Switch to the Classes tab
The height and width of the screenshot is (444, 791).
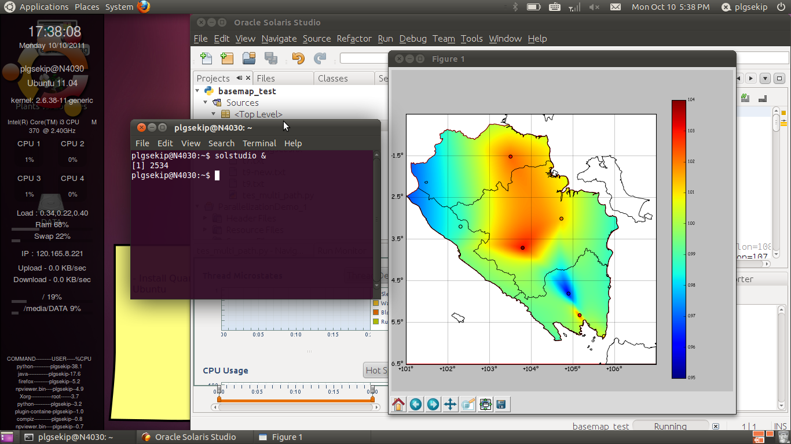tap(332, 78)
